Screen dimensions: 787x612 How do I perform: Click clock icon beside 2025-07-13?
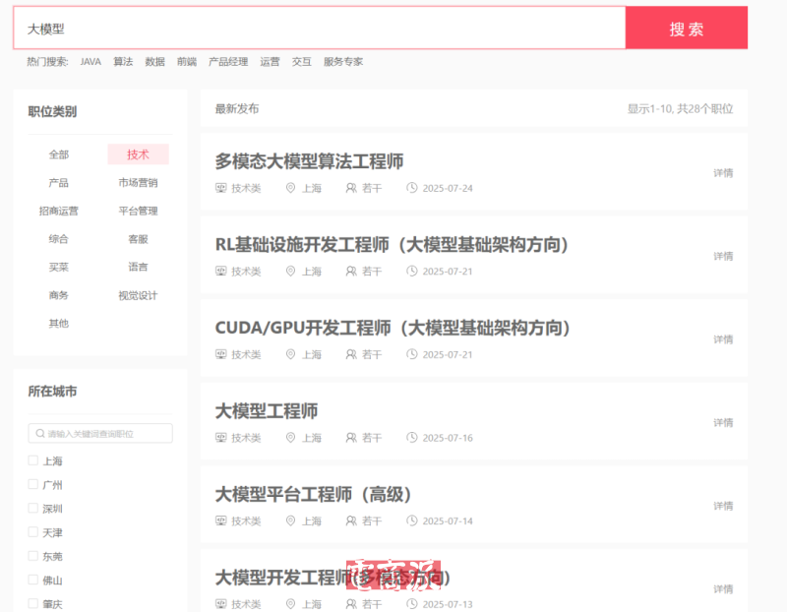(x=411, y=603)
